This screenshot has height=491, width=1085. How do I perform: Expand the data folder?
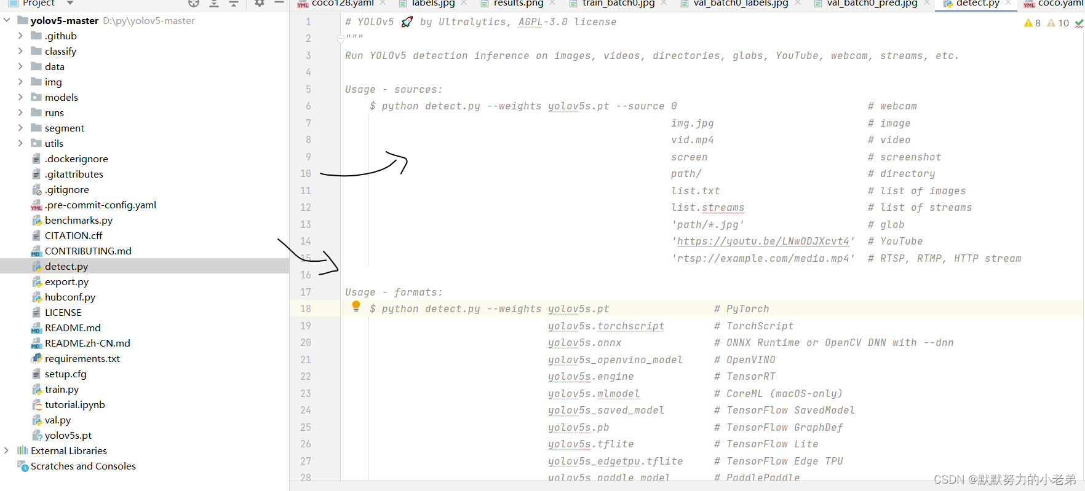click(x=20, y=66)
